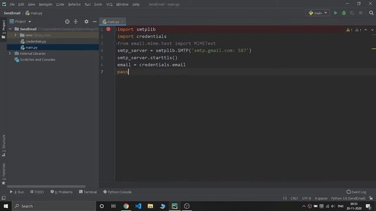Open the Windows Start menu

(x=6, y=206)
